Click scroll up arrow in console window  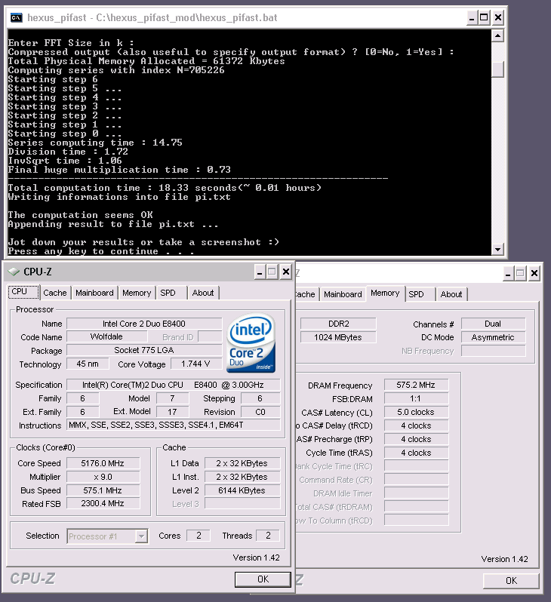tap(497, 36)
